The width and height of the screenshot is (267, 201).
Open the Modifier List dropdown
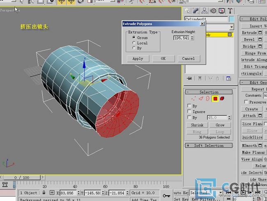tap(231, 27)
